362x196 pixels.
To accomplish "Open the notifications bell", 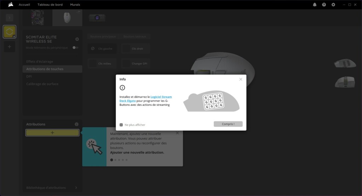I will click(x=315, y=5).
